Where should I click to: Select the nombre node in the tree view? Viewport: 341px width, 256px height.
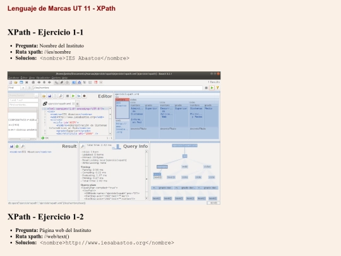[162, 167]
